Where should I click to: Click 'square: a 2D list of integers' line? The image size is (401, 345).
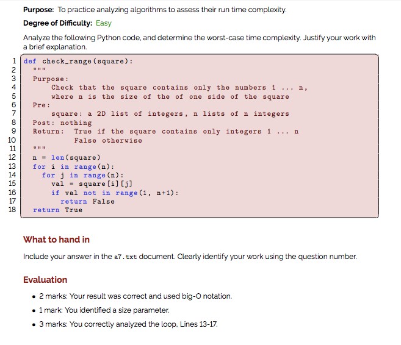pos(170,113)
